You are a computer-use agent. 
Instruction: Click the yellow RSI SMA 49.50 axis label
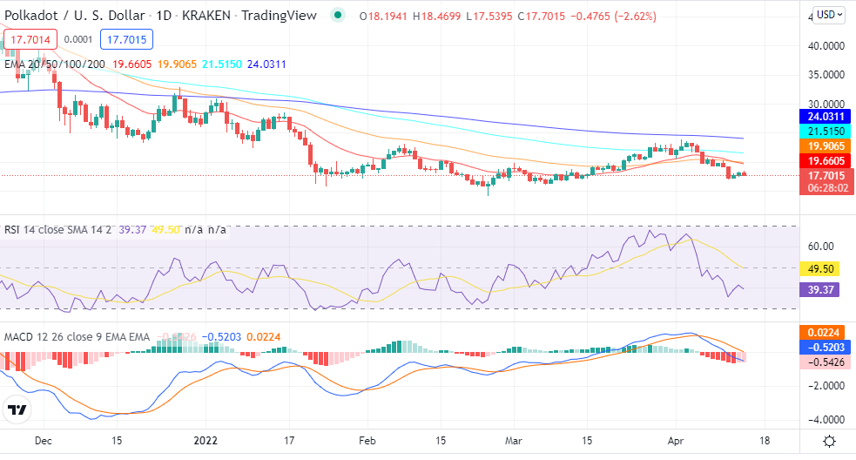pos(819,269)
